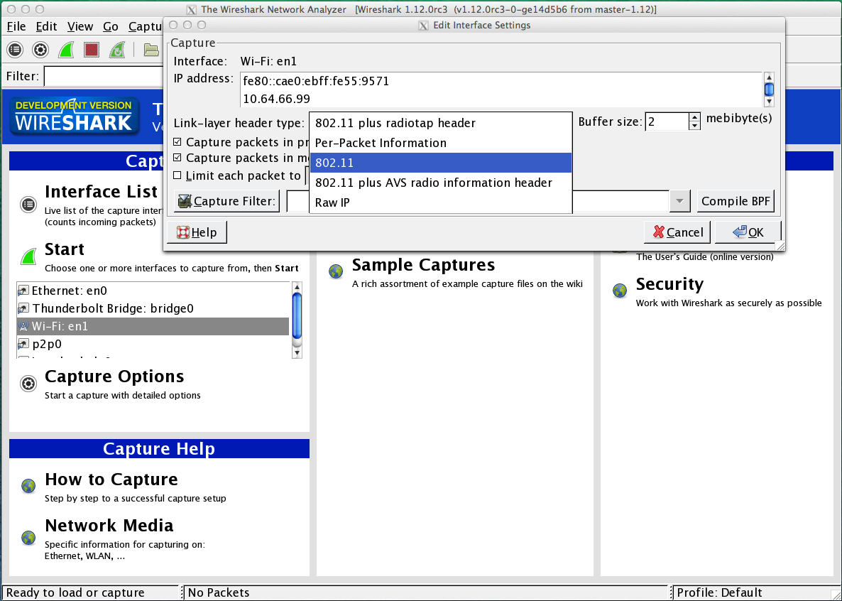Open the Capture Options link
842x601 pixels.
114,377
